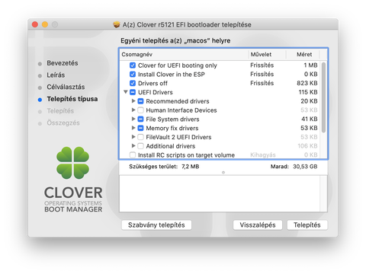
Task: Click the 1 MB size value
Action: (310, 65)
